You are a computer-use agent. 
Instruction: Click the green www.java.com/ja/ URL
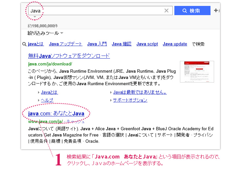pyautogui.click(x=45, y=121)
